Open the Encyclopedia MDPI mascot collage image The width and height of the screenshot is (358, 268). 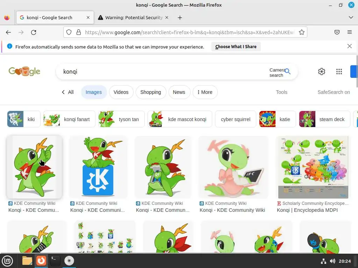[x=313, y=167]
